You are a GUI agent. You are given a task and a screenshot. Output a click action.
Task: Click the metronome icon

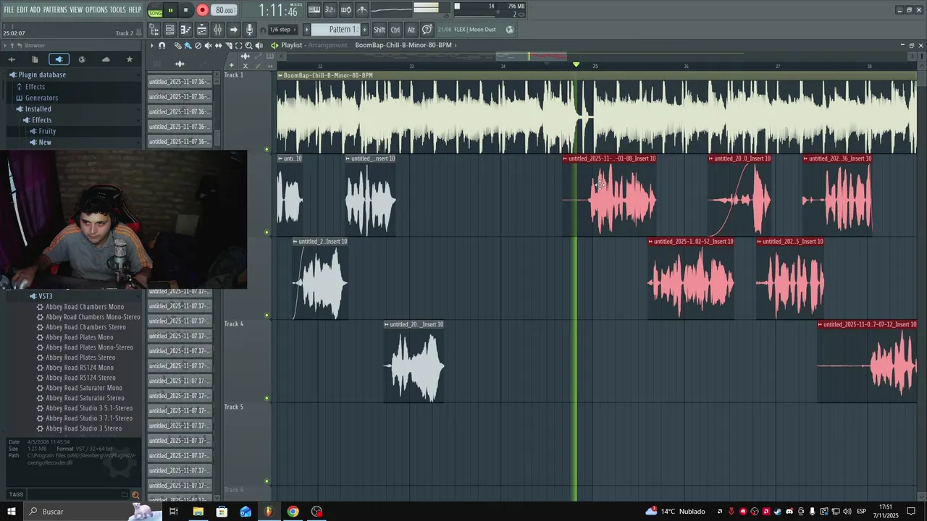click(362, 9)
